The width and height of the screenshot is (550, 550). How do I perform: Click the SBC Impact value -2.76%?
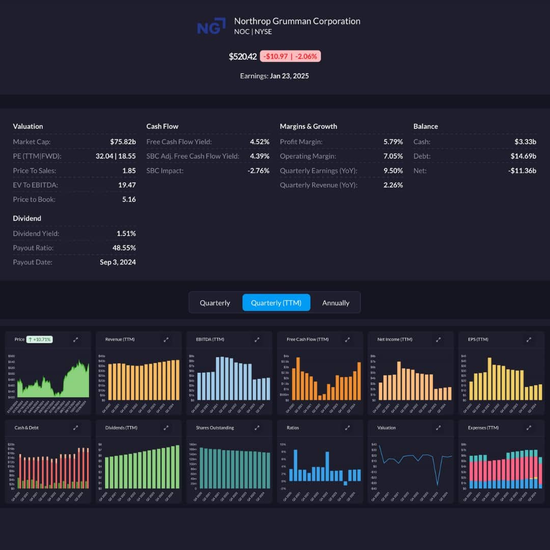tap(259, 171)
